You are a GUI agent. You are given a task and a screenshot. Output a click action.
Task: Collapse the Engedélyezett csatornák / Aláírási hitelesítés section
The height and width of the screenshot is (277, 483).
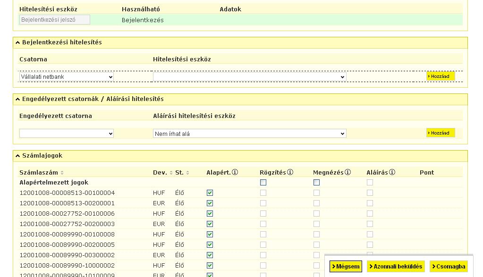17,99
